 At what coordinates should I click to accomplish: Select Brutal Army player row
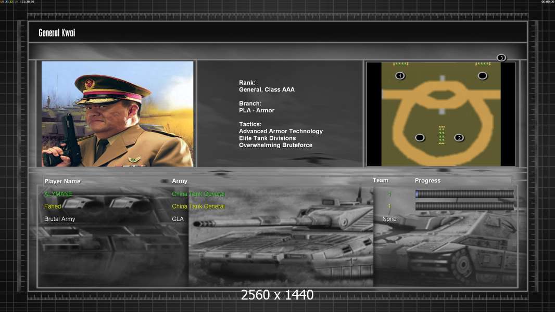click(60, 219)
